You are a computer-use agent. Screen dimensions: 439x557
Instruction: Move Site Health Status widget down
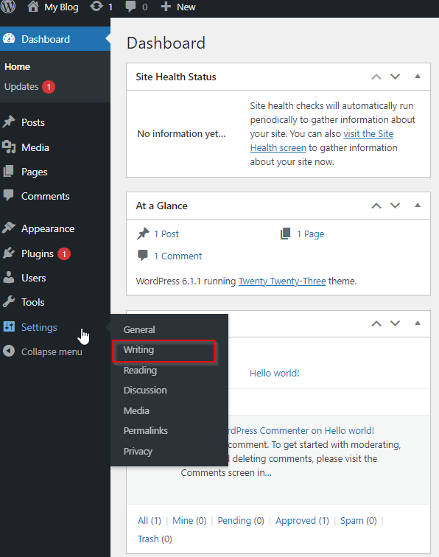[395, 77]
